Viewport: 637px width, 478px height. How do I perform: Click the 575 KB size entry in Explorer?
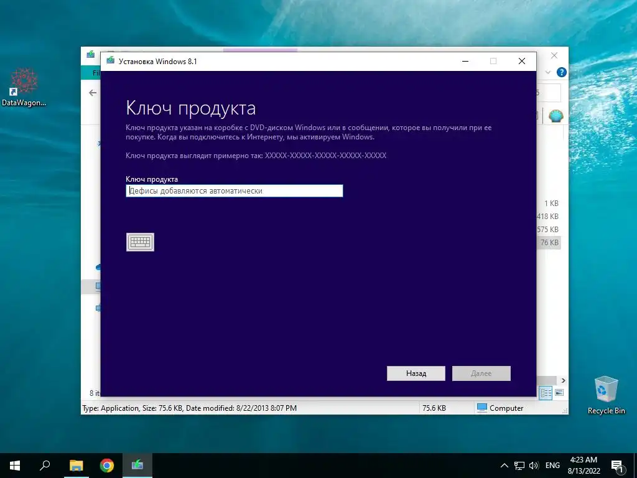coord(547,229)
